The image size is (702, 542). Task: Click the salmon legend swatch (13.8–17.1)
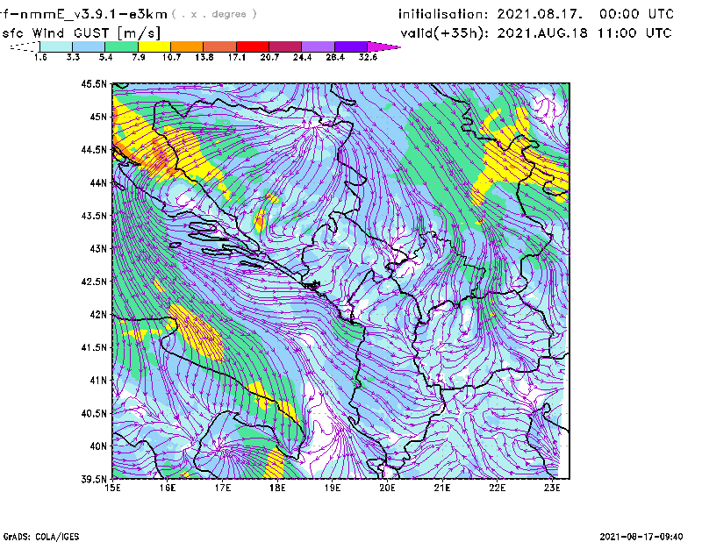coord(220,46)
